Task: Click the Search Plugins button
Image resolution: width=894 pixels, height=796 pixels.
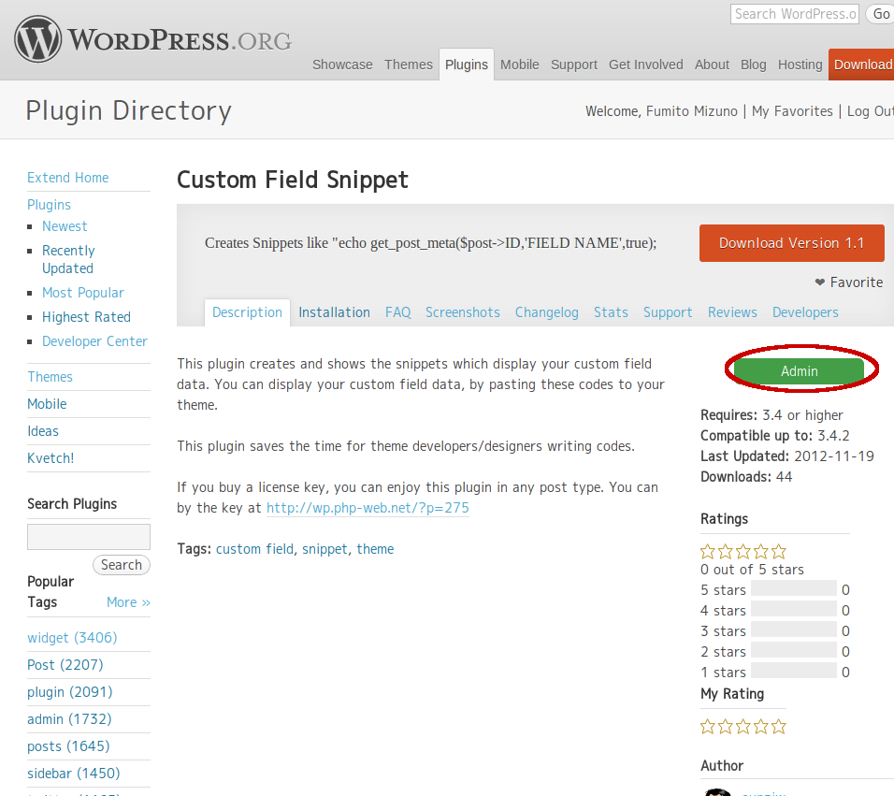Action: pos(122,565)
